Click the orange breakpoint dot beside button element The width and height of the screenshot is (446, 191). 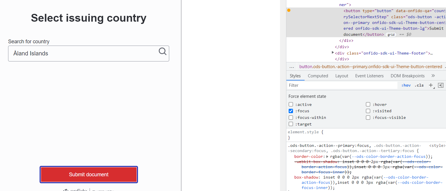point(289,10)
